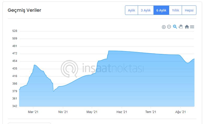205x124 pixels.
Task: Choose the Yıllık time range
Action: pyautogui.click(x=175, y=10)
